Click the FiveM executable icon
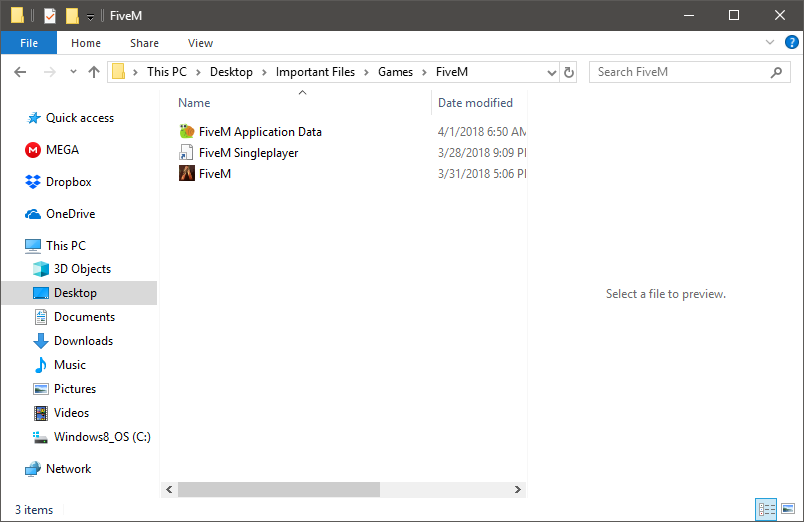 point(187,173)
